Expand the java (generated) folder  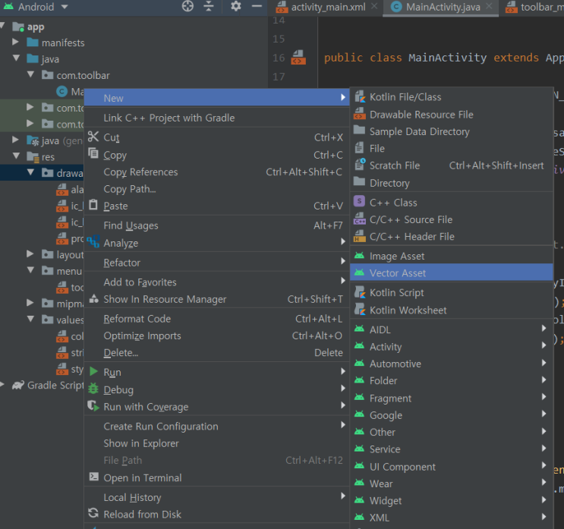(15, 140)
